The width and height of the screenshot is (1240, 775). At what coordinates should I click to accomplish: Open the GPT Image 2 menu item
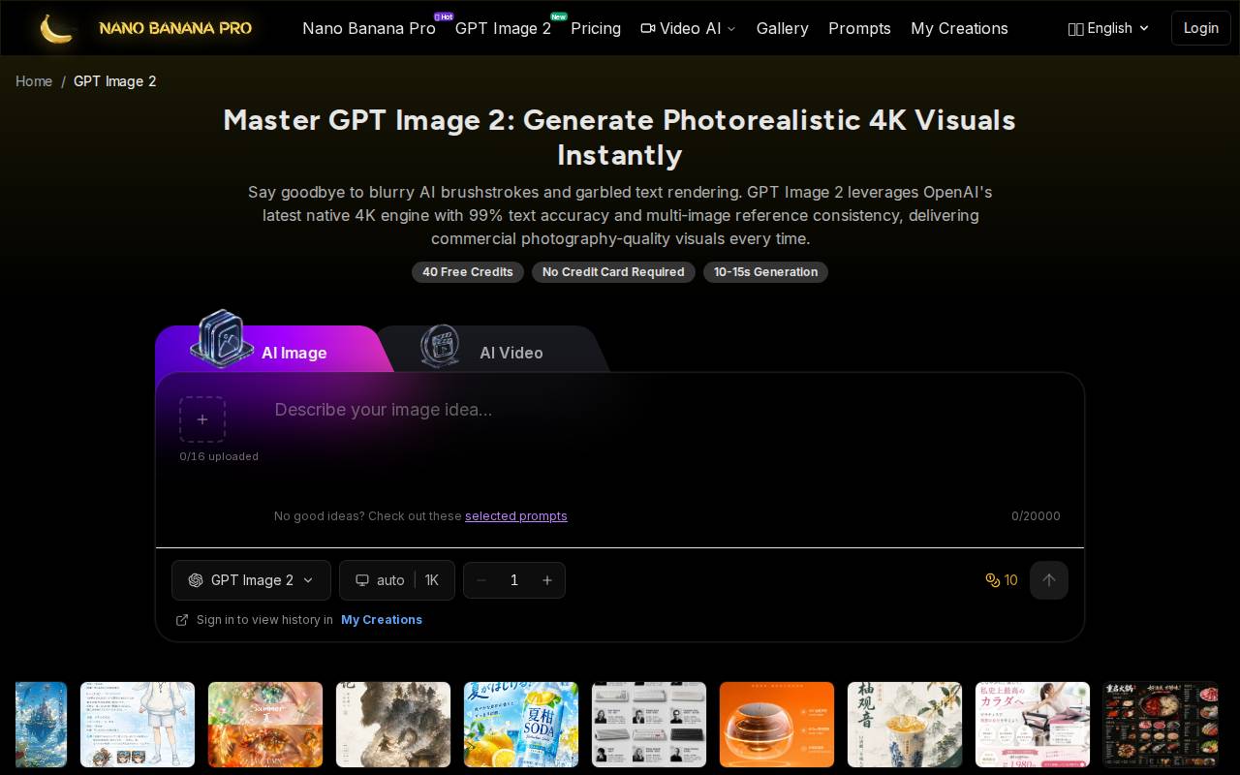(503, 28)
